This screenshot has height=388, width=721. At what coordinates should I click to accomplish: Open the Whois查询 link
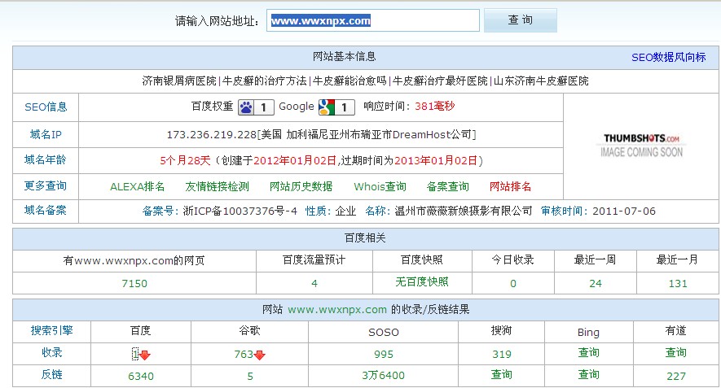coord(380,186)
